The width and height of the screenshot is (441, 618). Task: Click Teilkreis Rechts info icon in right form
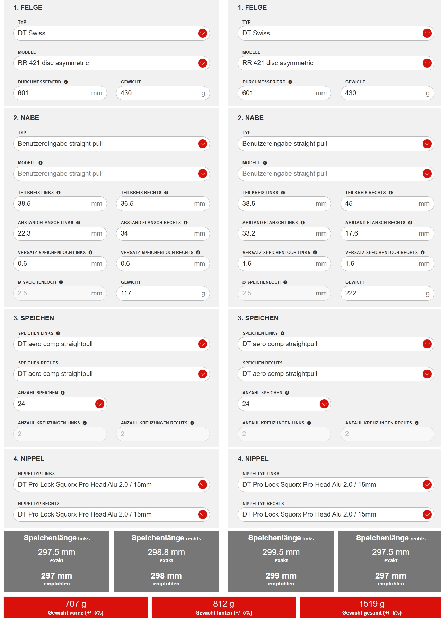[x=391, y=193]
